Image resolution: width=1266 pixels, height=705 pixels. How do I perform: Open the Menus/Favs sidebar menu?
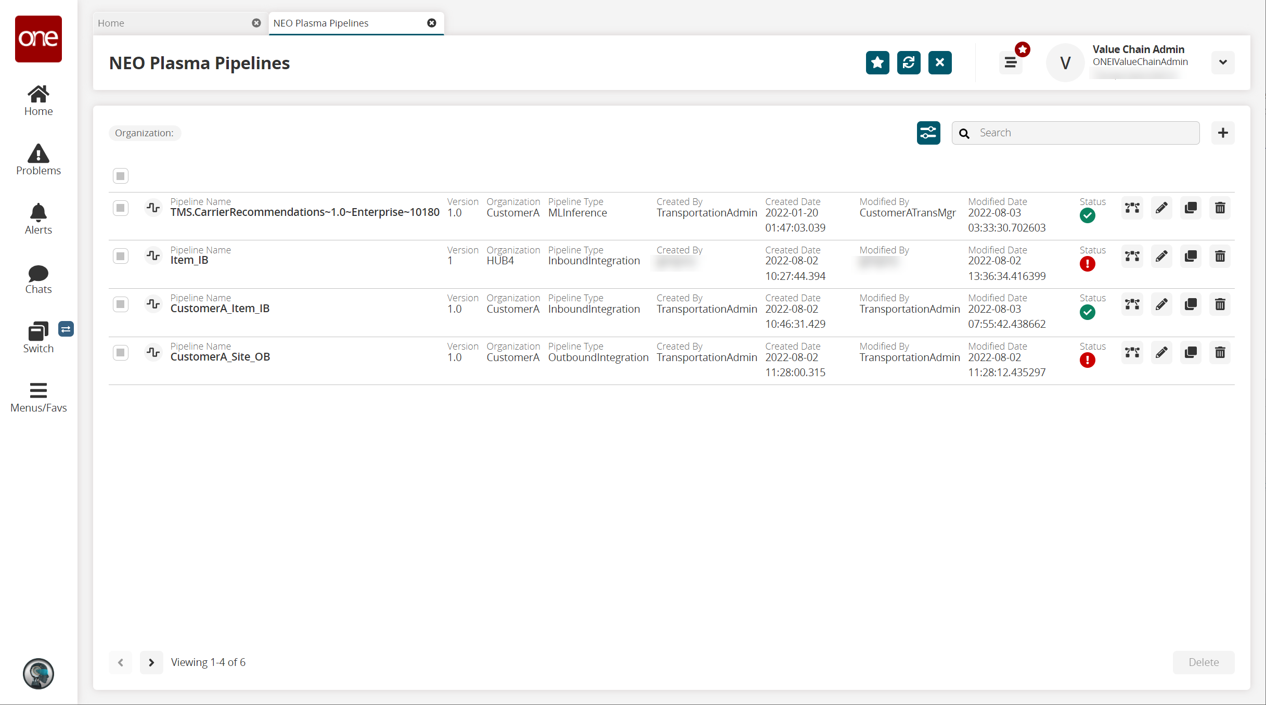pos(38,397)
